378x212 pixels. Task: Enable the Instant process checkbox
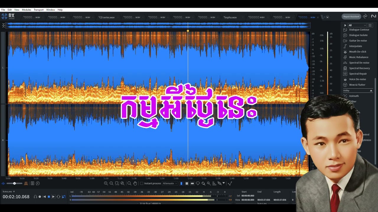coord(141,183)
